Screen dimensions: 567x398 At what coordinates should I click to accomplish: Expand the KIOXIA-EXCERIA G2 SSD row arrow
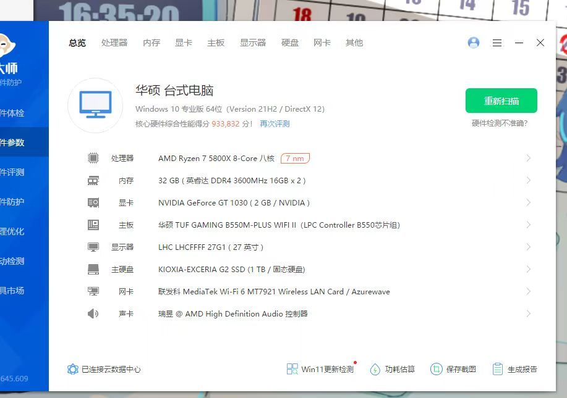(x=528, y=269)
